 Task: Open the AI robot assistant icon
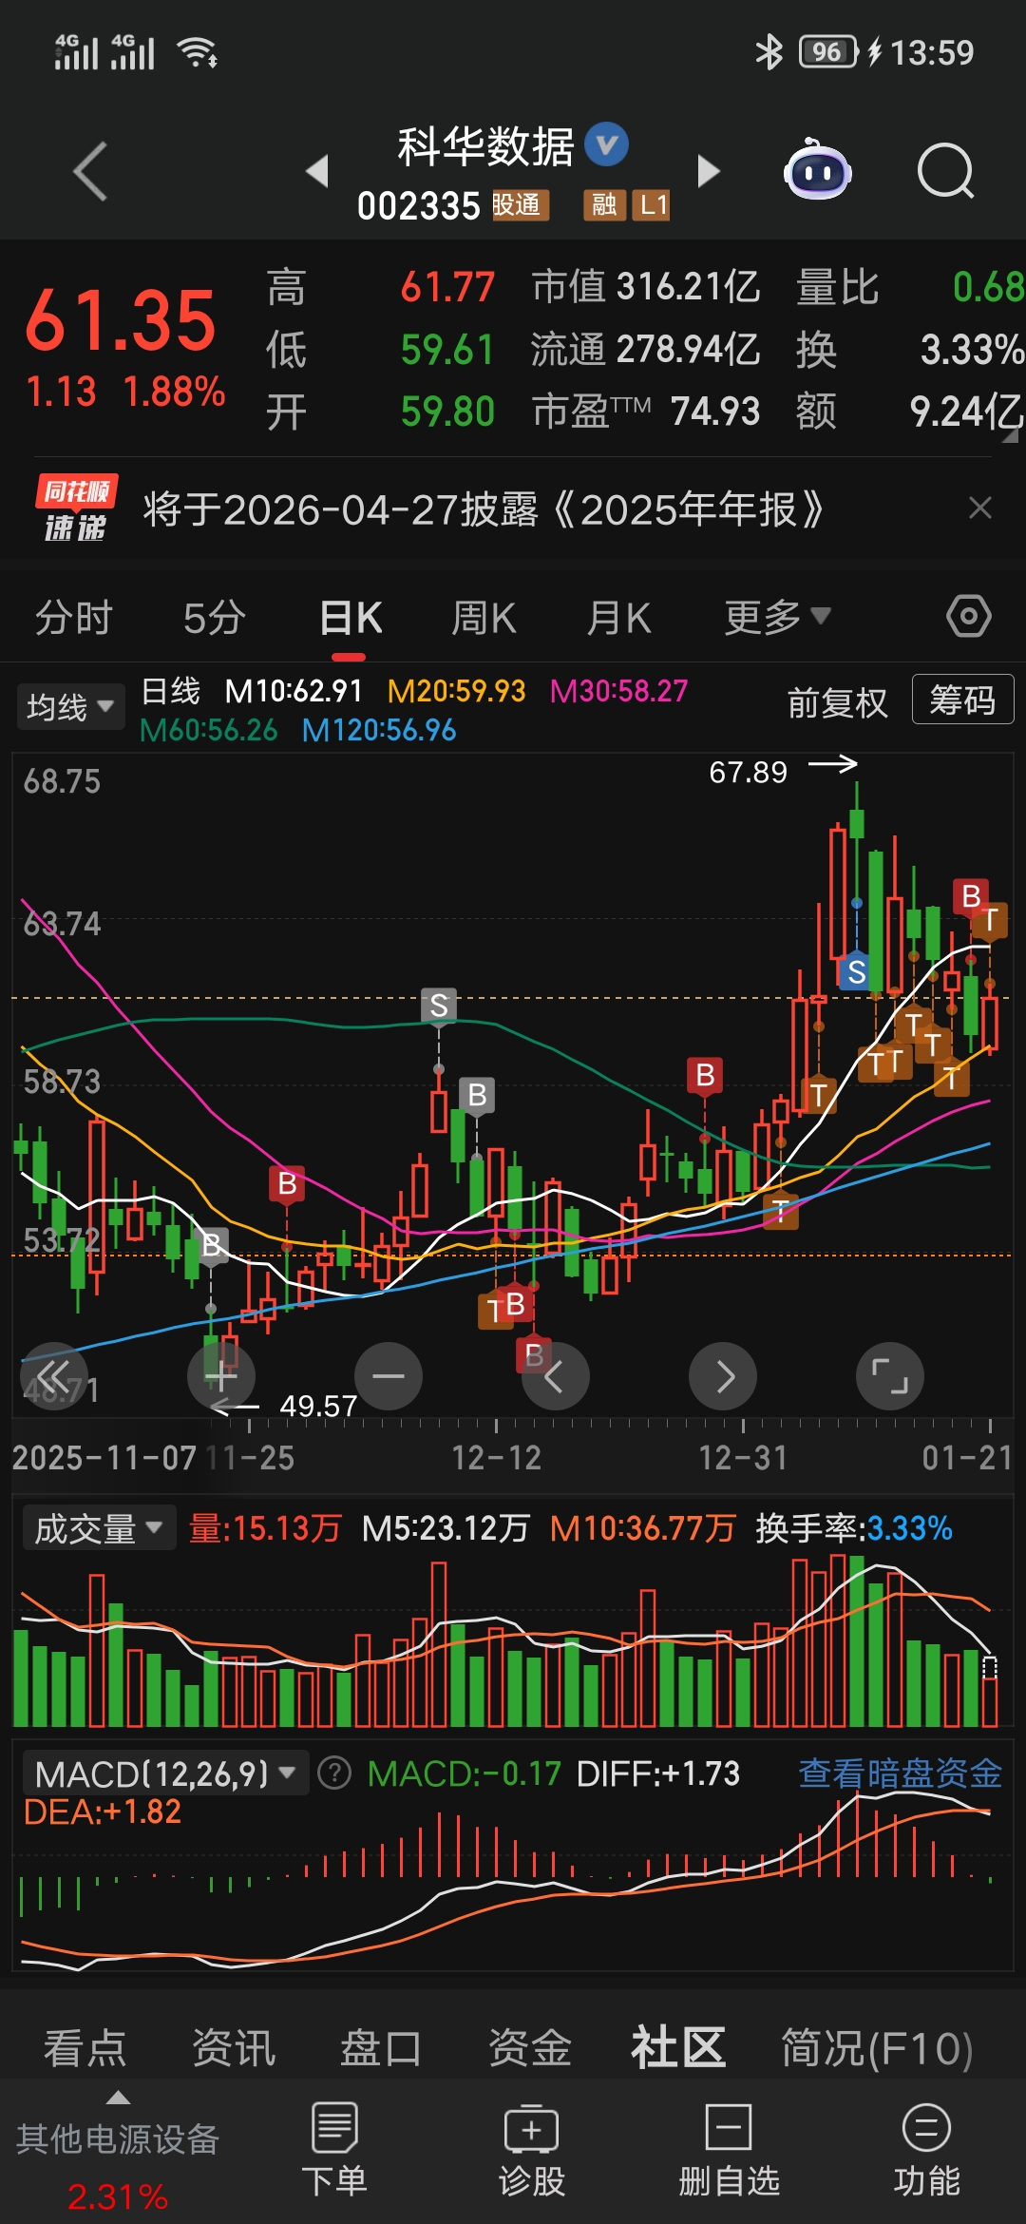pos(817,171)
